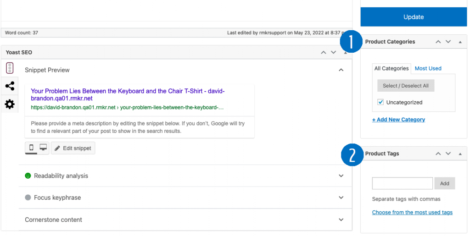
Task: Collapse the Product Categories panel
Action: [x=460, y=42]
